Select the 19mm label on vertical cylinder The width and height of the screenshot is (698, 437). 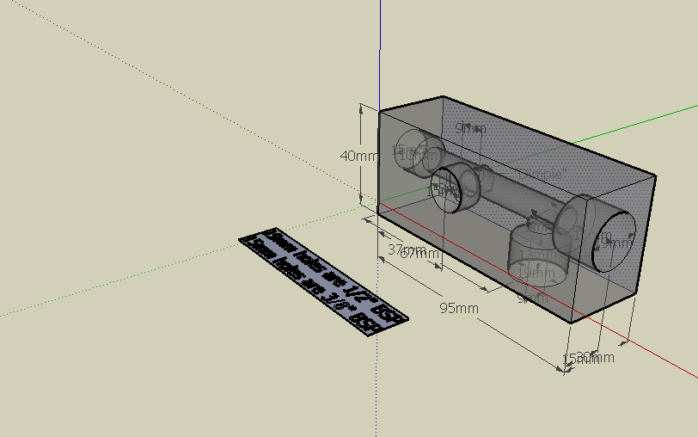[x=536, y=272]
